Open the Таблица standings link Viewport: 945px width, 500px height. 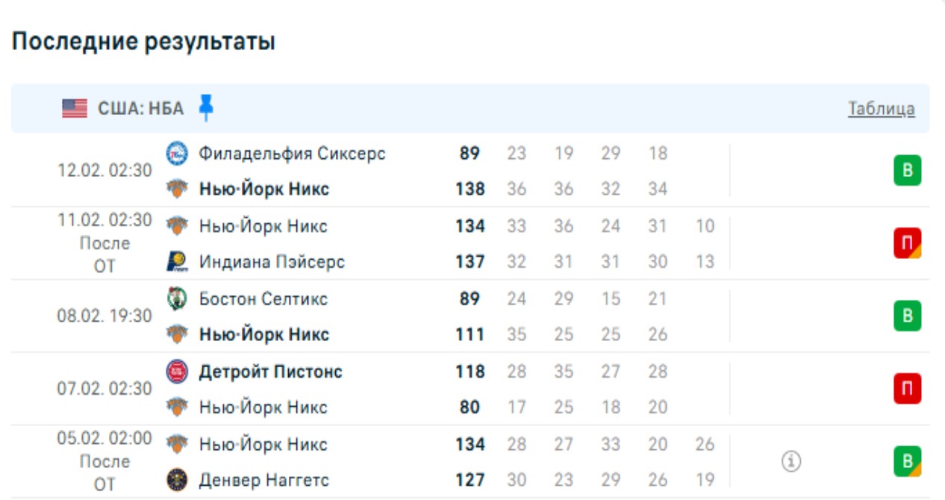click(x=881, y=109)
